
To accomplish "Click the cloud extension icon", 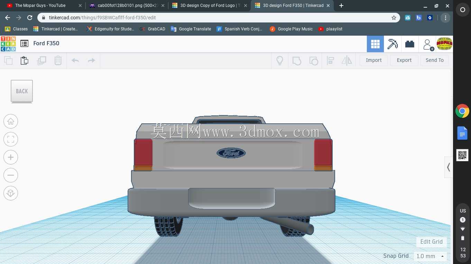I will pyautogui.click(x=408, y=18).
